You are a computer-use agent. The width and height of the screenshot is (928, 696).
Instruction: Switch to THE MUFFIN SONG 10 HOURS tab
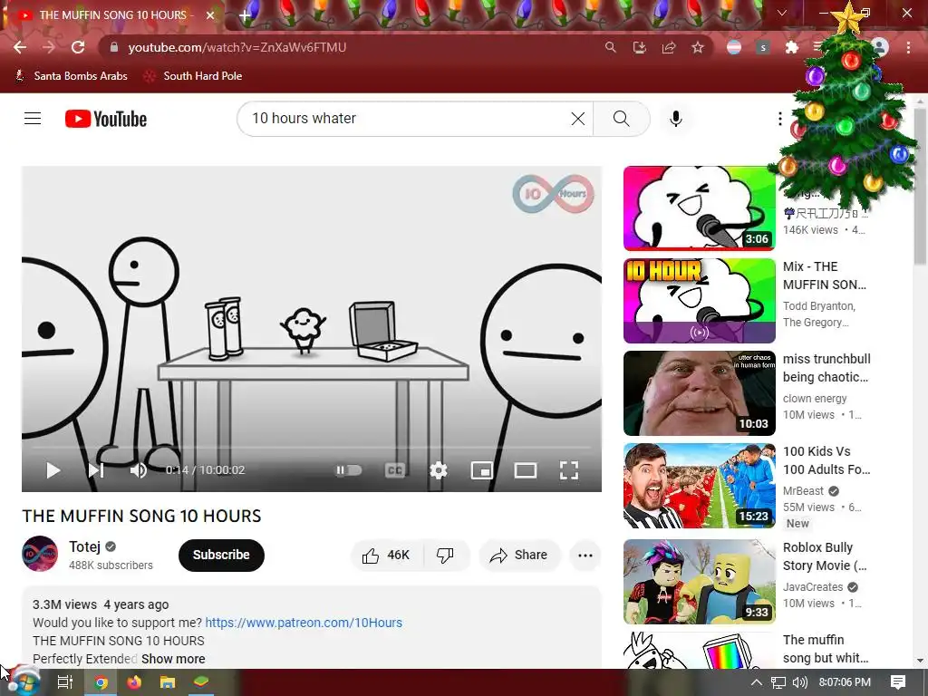pos(112,14)
